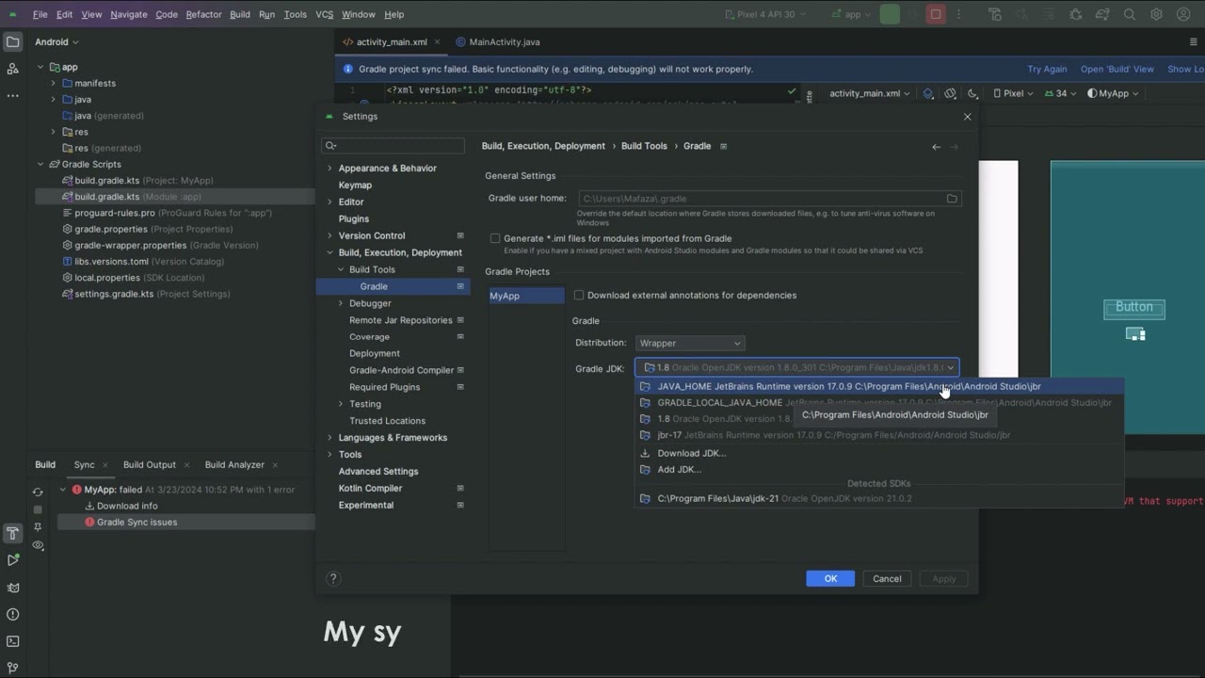The height and width of the screenshot is (678, 1205).
Task: Open the MyApp theme dropdown
Action: (x=1113, y=93)
